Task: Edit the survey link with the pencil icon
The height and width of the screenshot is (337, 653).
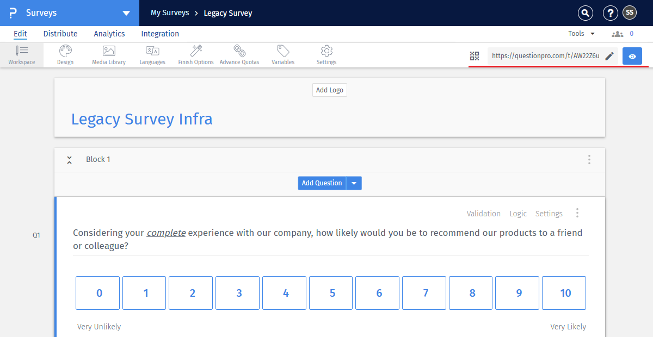Action: (x=609, y=55)
